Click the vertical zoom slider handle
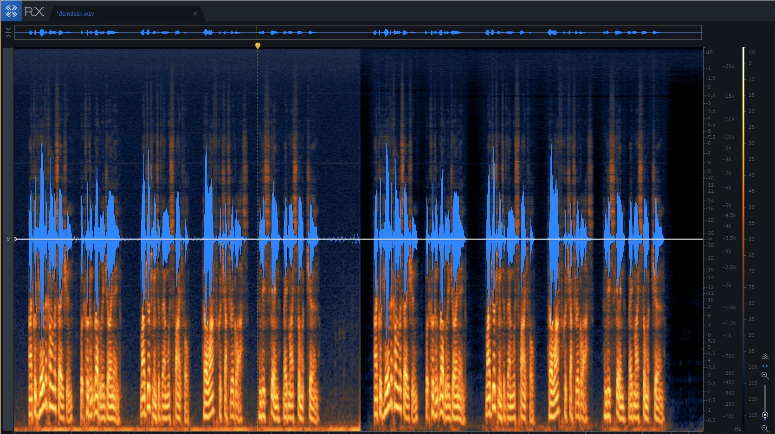The height and width of the screenshot is (434, 775). tap(765, 415)
